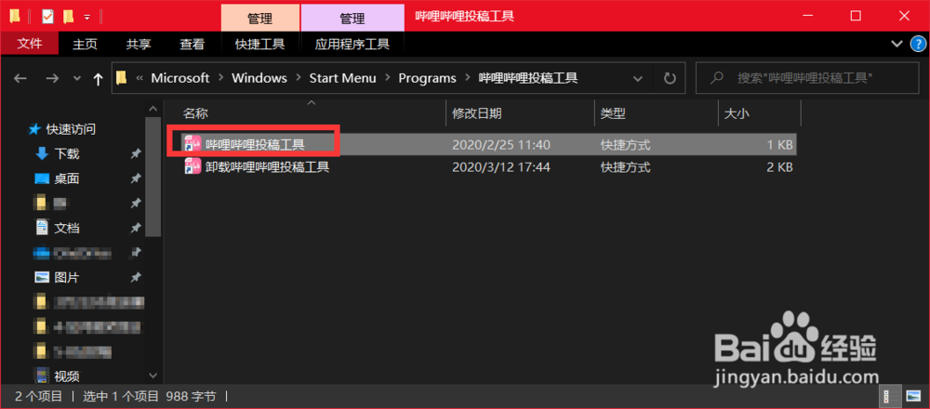930x409 pixels.
Task: Click the Windows breadcrumb segment
Action: [x=259, y=78]
